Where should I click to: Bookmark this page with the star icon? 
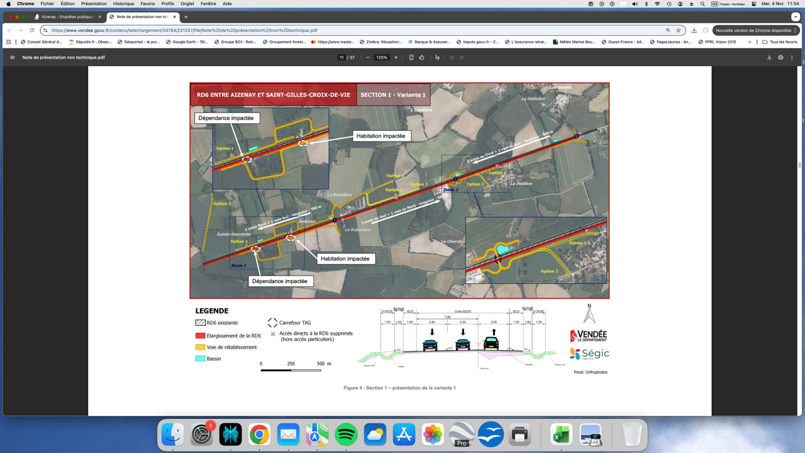coord(679,30)
